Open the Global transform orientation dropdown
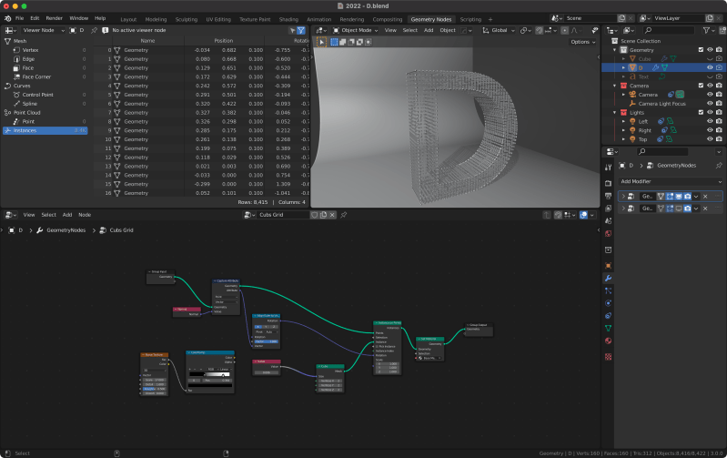The width and height of the screenshot is (727, 458). 499,30
